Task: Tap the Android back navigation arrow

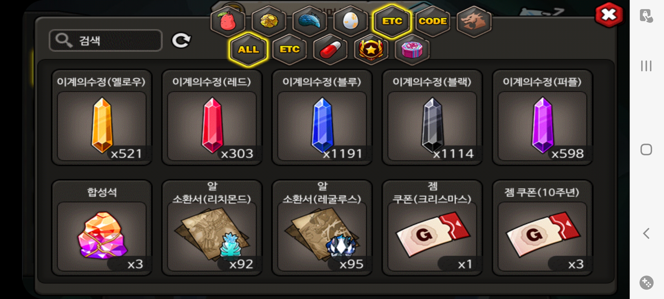Action: (x=646, y=233)
